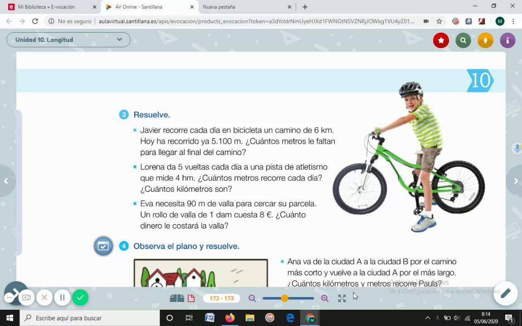Click the Escribe aquí para buscar box
Image resolution: width=522 pixels, height=326 pixels.
point(90,318)
